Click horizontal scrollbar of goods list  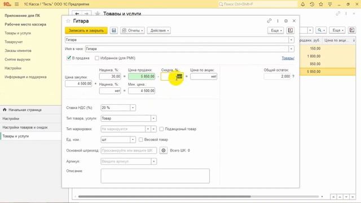pos(164,197)
